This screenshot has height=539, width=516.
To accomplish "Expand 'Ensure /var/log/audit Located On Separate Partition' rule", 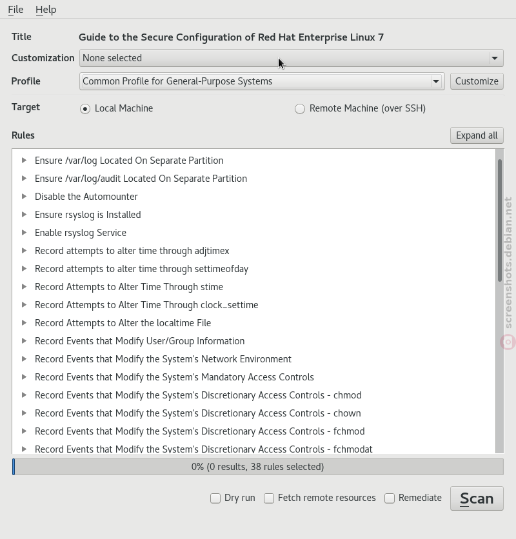I will [24, 179].
